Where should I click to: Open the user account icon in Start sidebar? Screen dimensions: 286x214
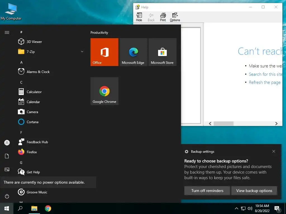click(7, 143)
